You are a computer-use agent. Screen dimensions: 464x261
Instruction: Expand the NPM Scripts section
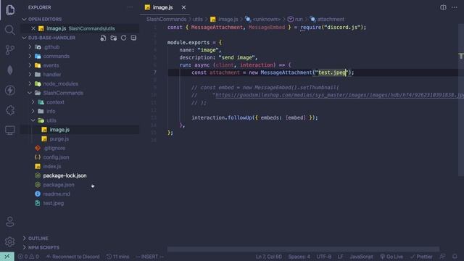click(43, 247)
